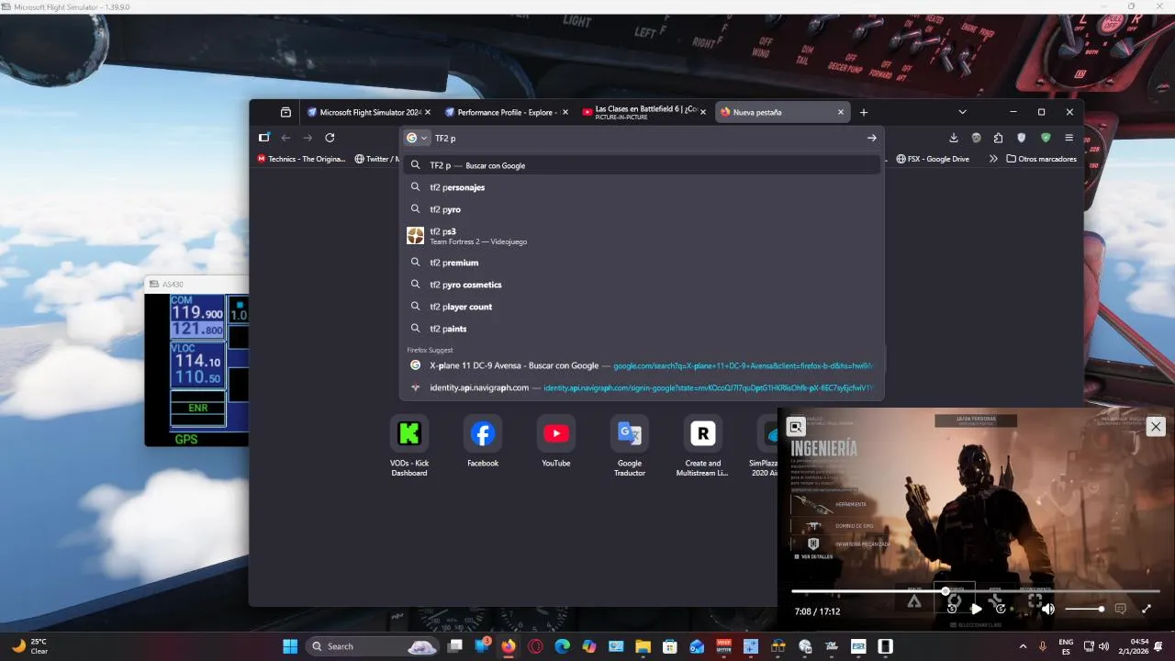Rewind picture-in-picture video five seconds
Viewport: 1175px width, 661px height.
(x=952, y=609)
